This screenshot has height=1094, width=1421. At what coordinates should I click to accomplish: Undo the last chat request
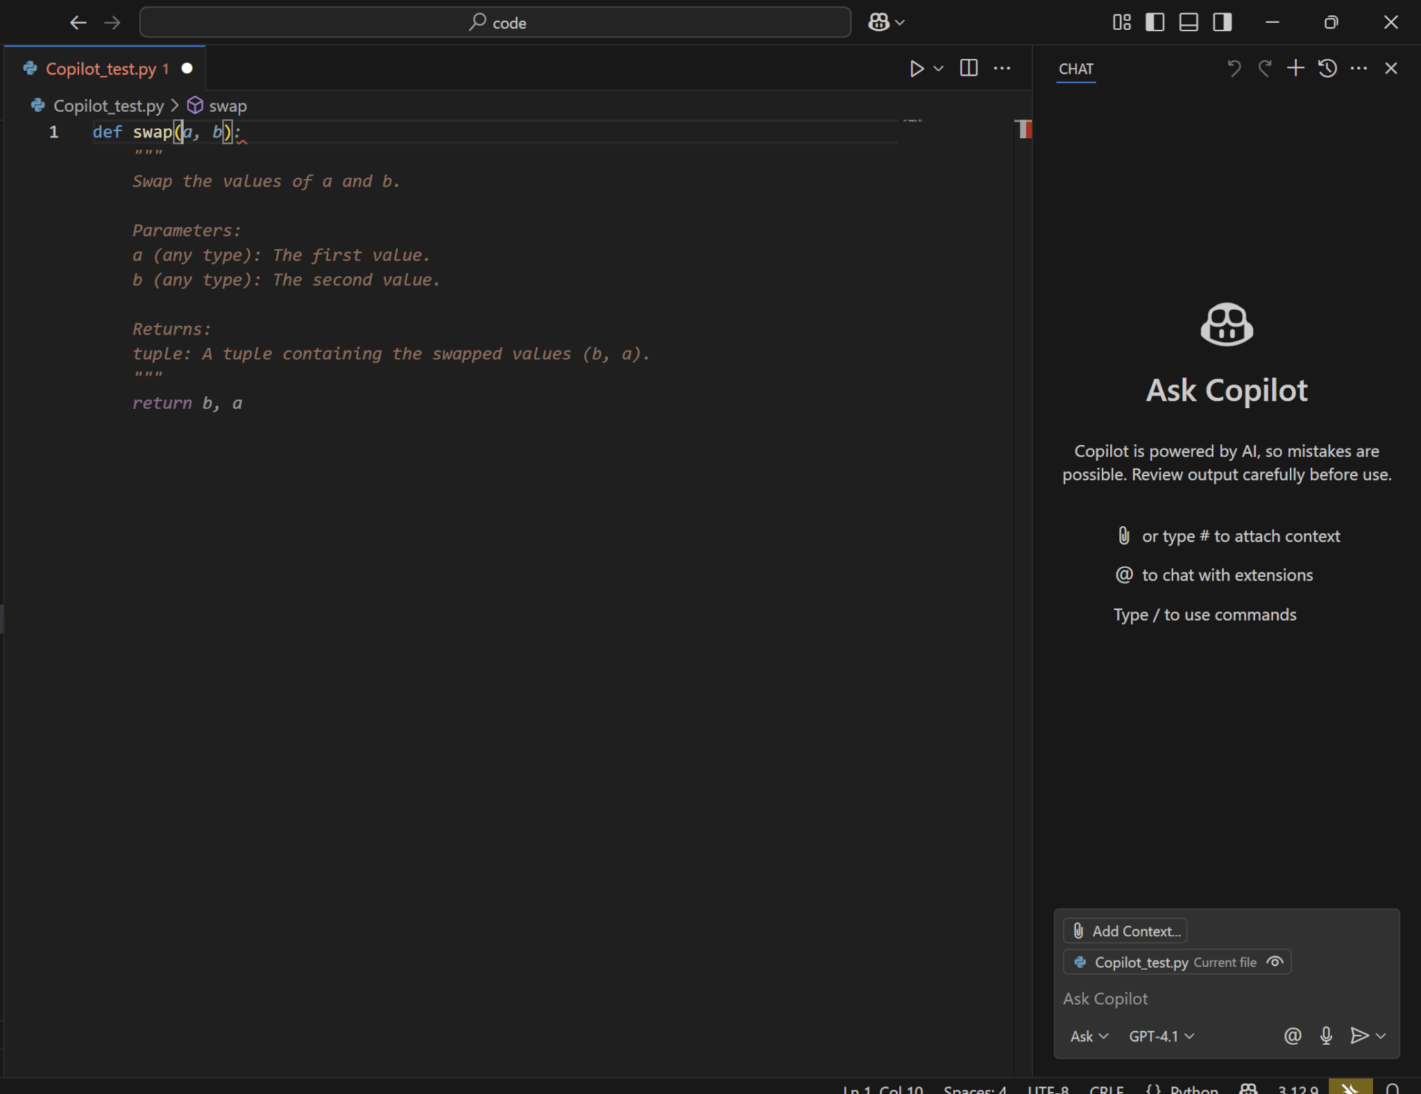(1233, 68)
